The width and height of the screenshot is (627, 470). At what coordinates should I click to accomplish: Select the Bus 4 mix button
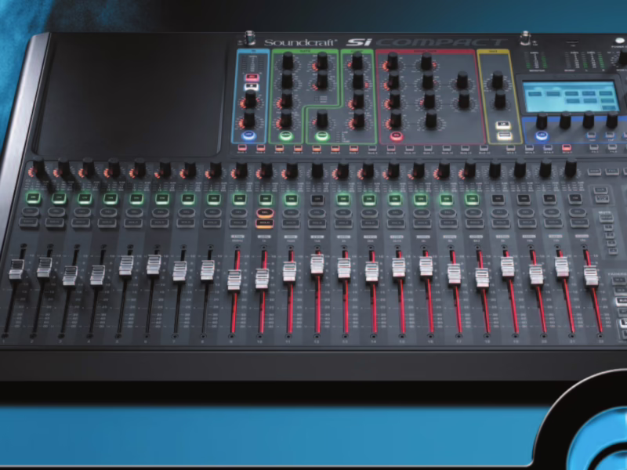pyautogui.click(x=298, y=148)
